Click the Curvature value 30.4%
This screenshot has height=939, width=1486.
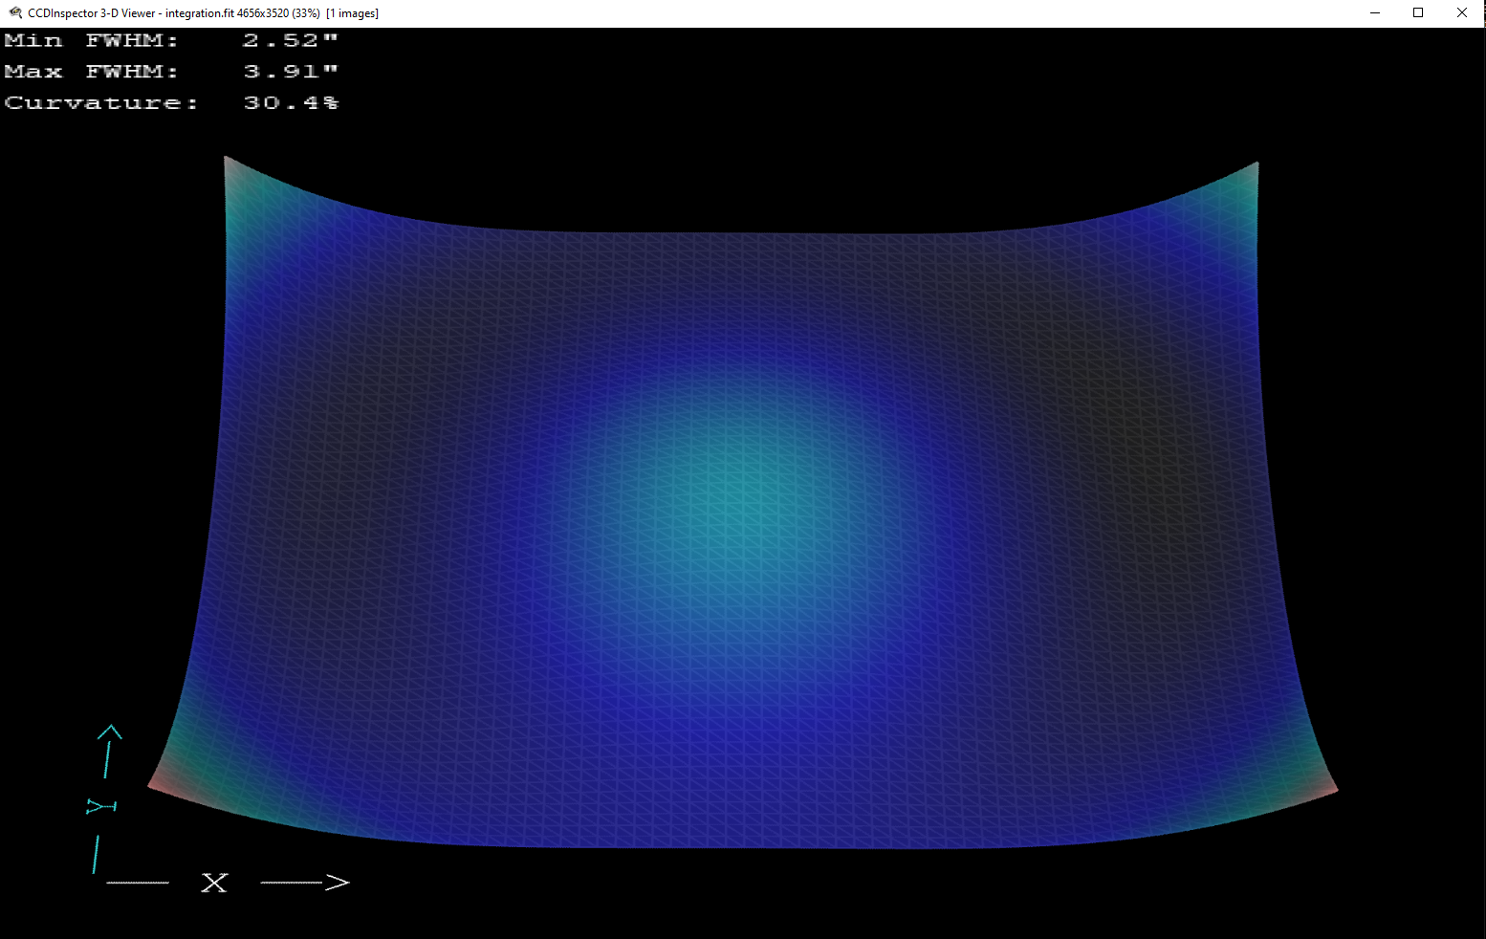coord(291,103)
